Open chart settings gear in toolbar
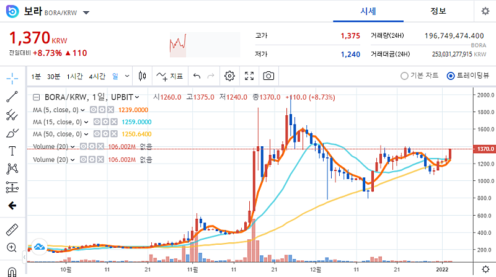 [229, 76]
